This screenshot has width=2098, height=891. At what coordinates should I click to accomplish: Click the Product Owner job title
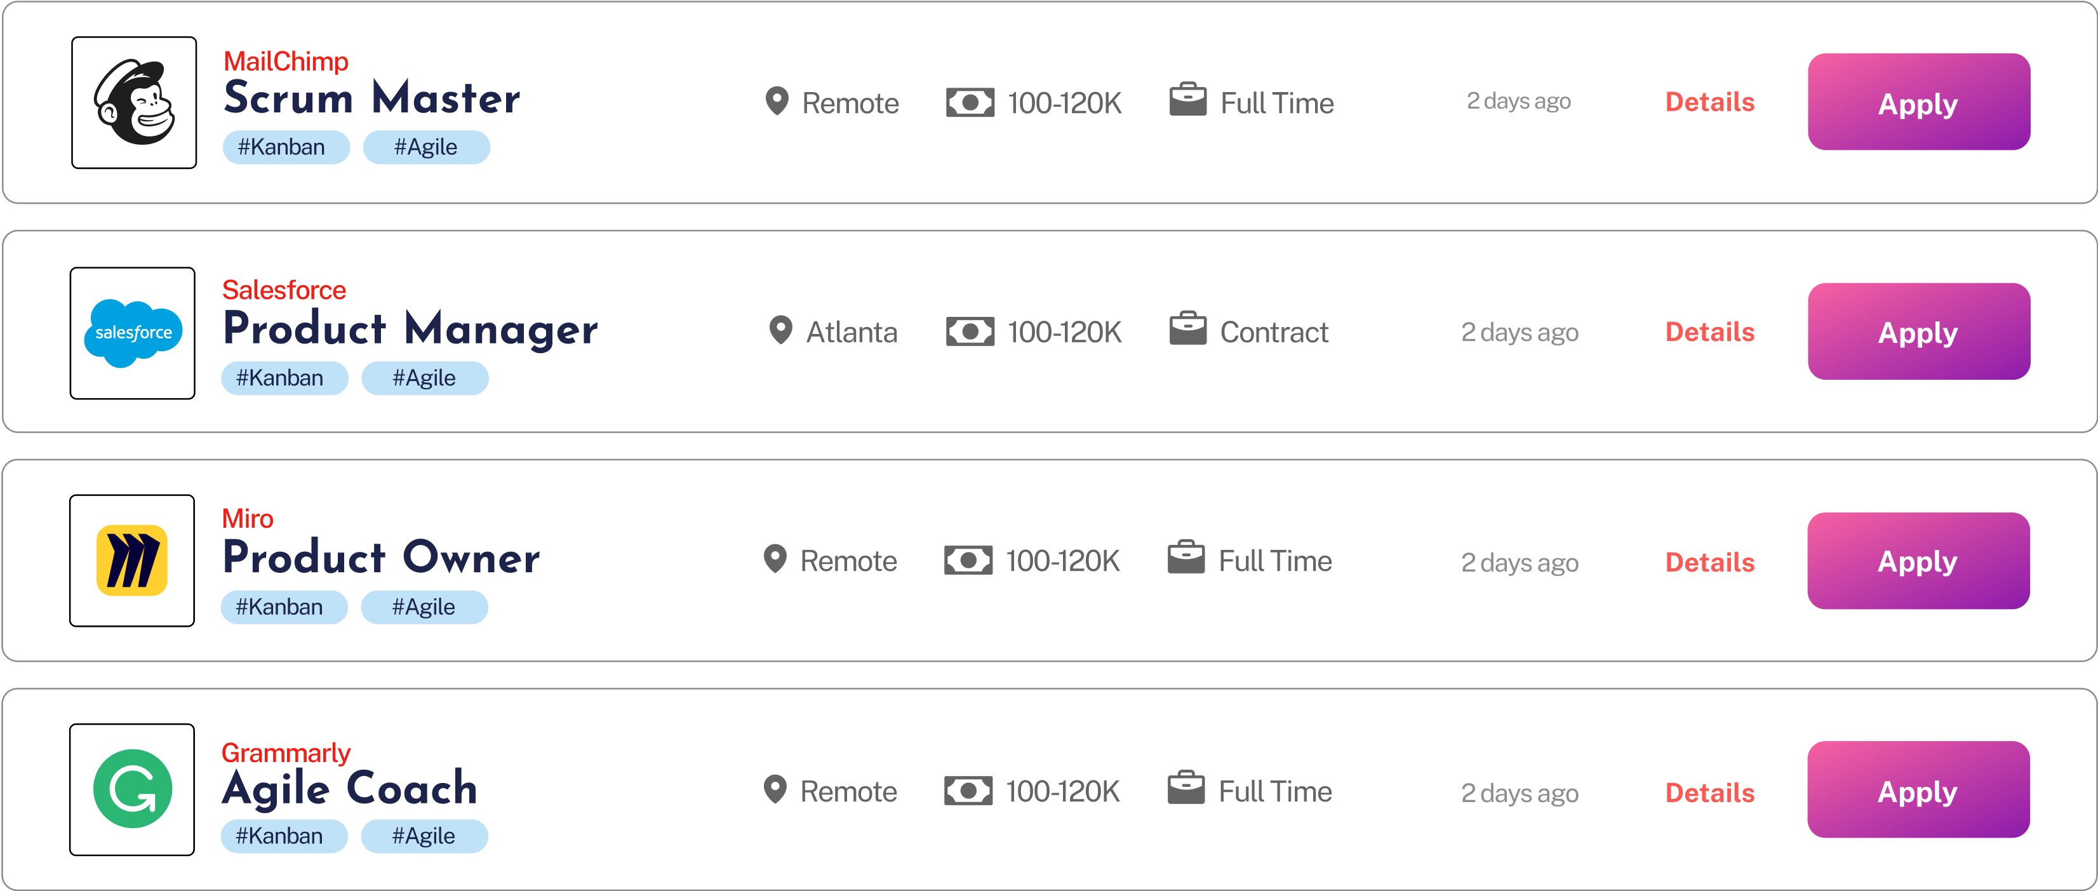coord(380,558)
